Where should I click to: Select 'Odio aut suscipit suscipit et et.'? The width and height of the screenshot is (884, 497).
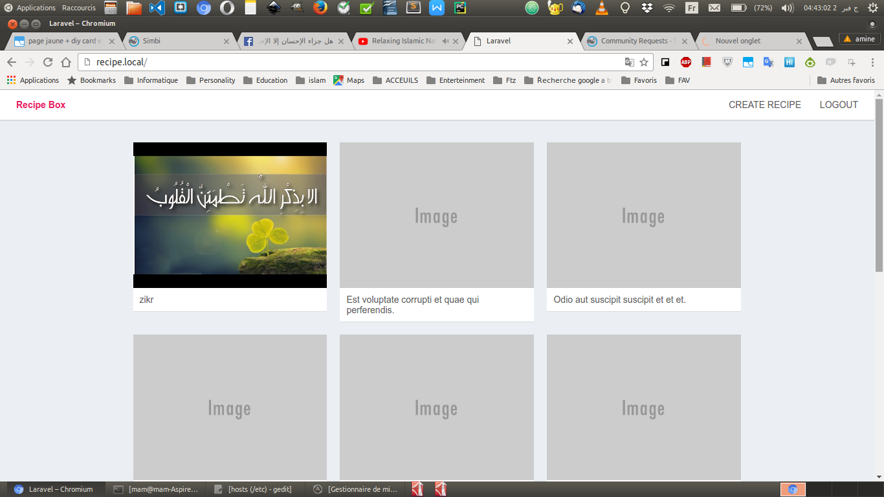620,300
